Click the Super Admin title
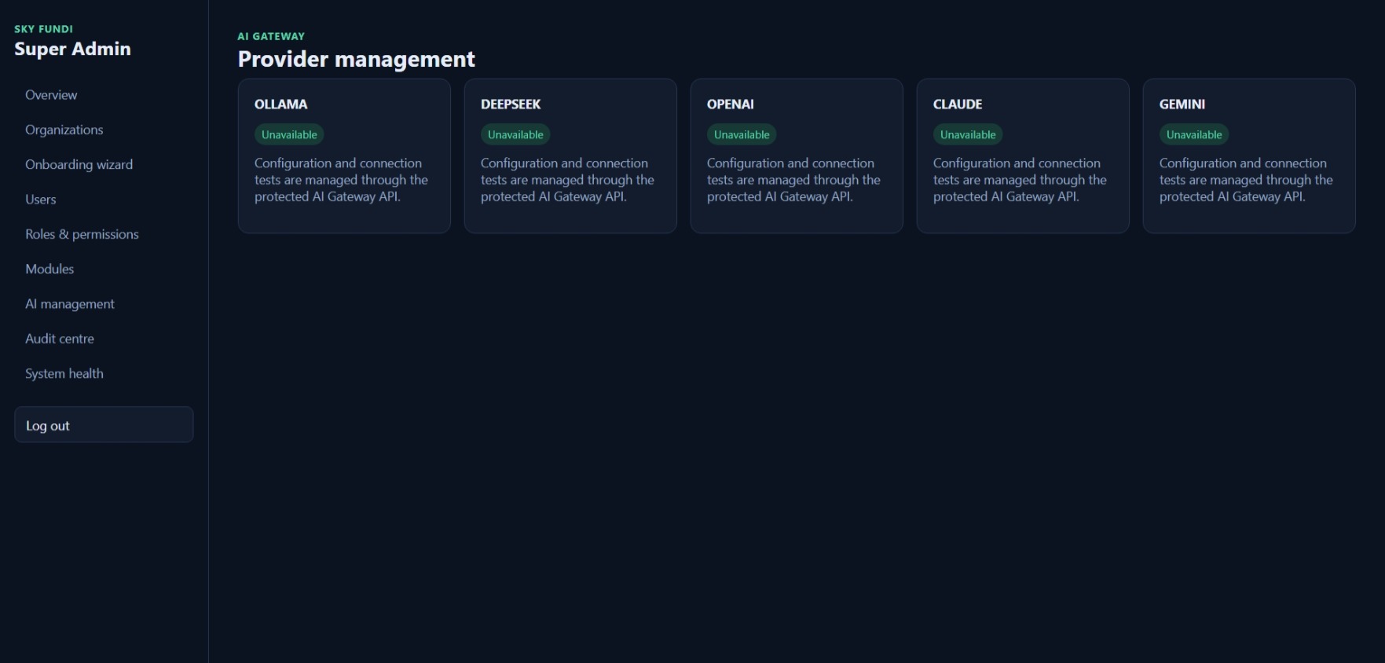1385x663 pixels. tap(72, 49)
